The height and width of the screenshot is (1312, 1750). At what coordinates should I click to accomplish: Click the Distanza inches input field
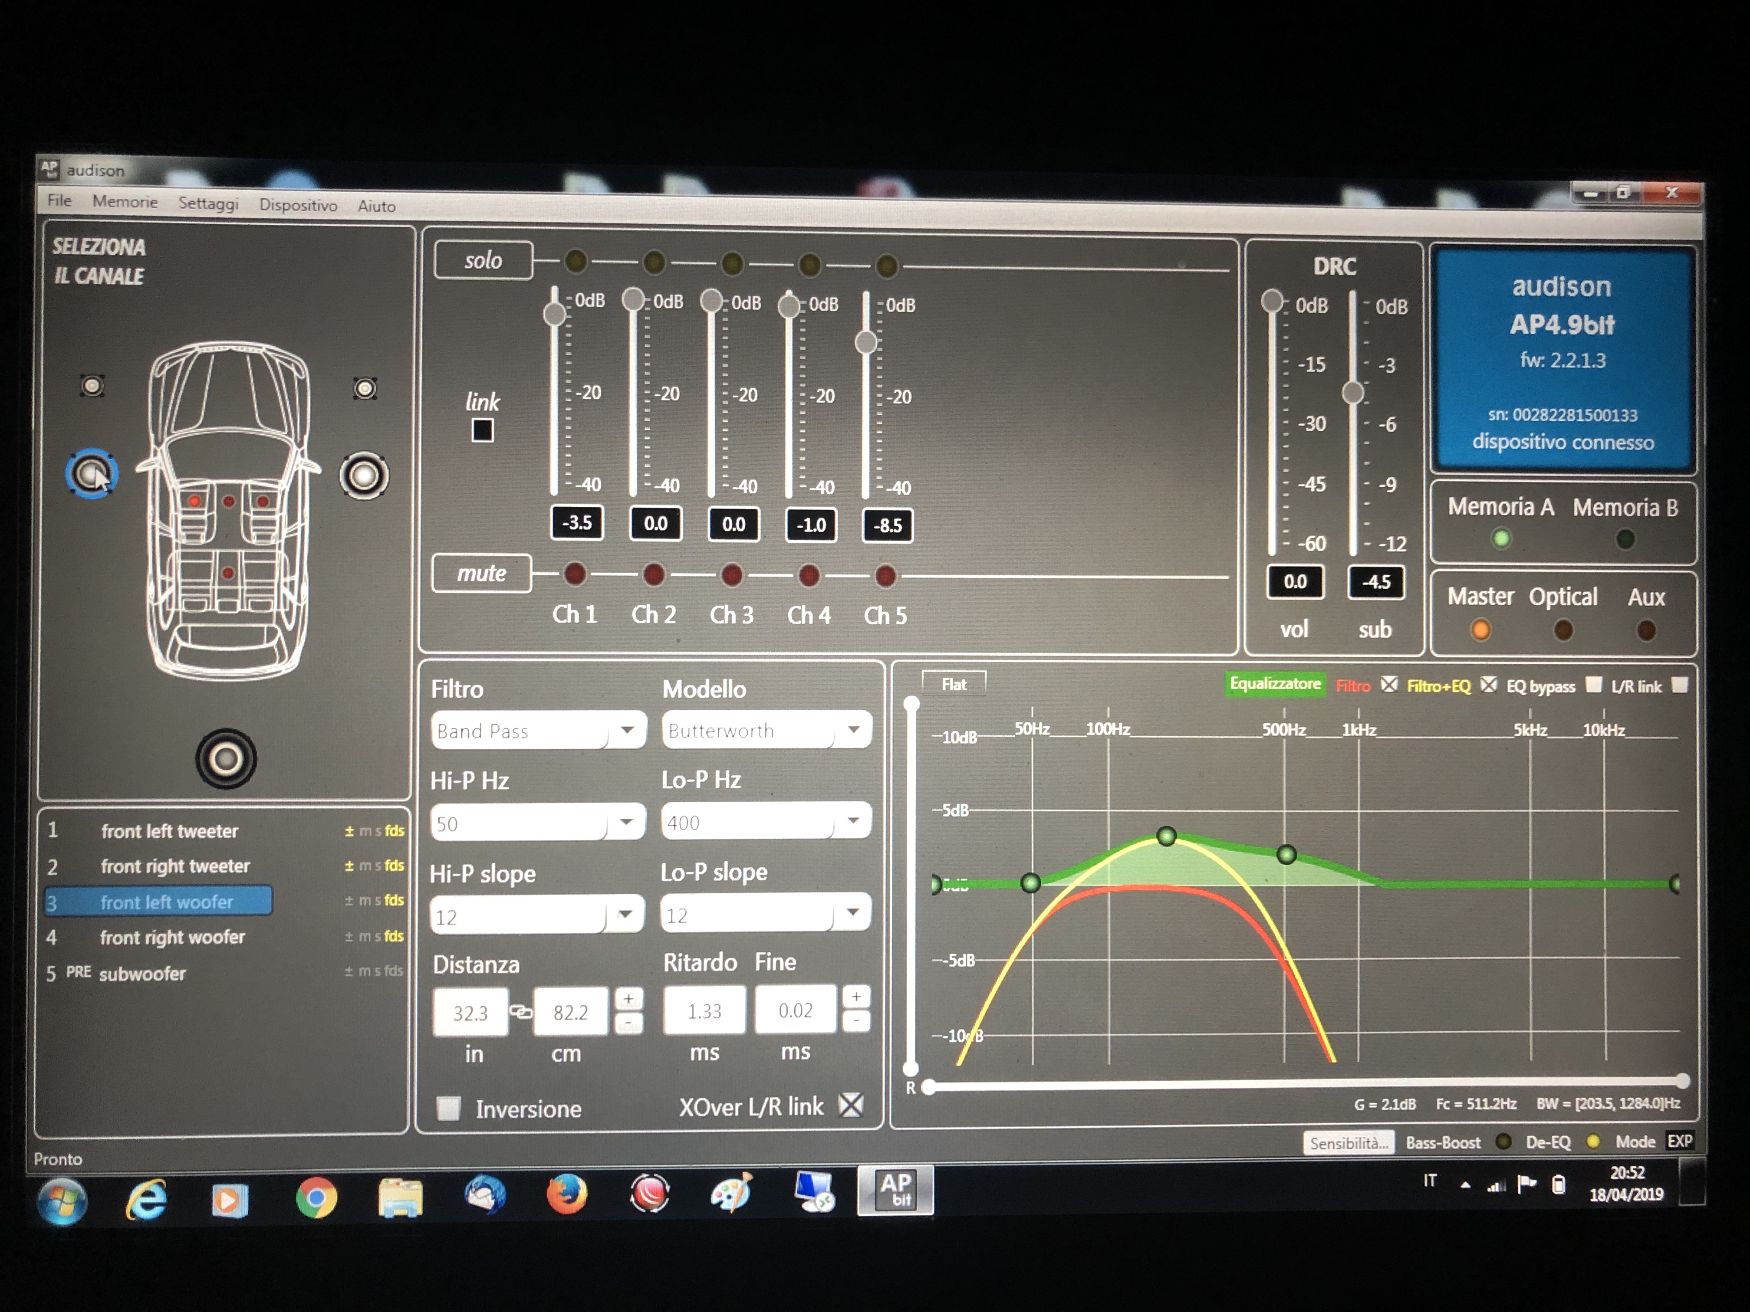pos(471,1012)
